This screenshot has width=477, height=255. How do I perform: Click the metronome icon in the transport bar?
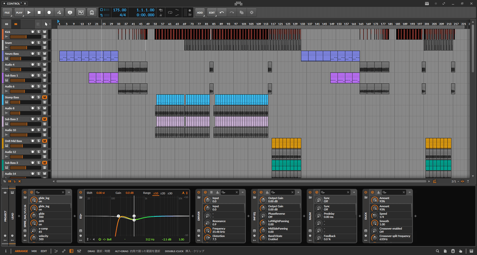(x=161, y=15)
